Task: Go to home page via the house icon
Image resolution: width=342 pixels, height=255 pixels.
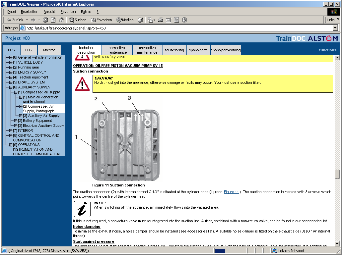Action: pyautogui.click(x=61, y=20)
